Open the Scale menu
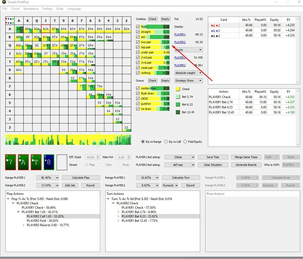 pyautogui.click(x=60, y=9)
